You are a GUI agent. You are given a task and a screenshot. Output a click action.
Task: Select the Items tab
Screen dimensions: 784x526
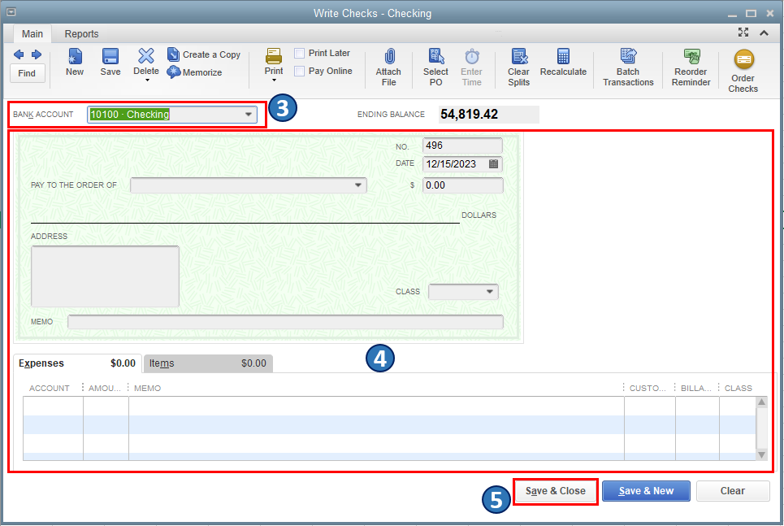click(x=208, y=363)
